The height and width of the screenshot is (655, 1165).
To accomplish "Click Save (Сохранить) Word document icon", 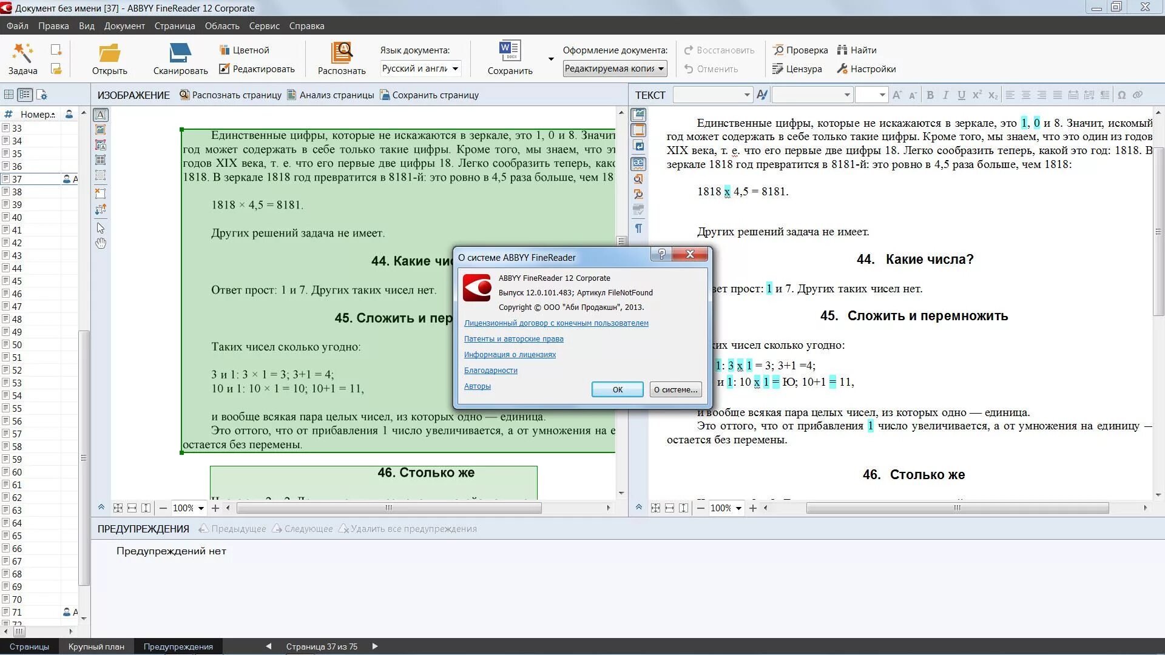I will (509, 52).
